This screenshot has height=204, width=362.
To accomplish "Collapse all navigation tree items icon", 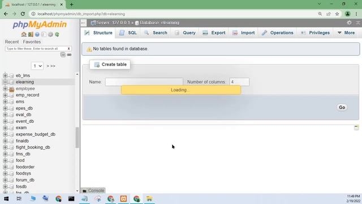I will [63, 54].
